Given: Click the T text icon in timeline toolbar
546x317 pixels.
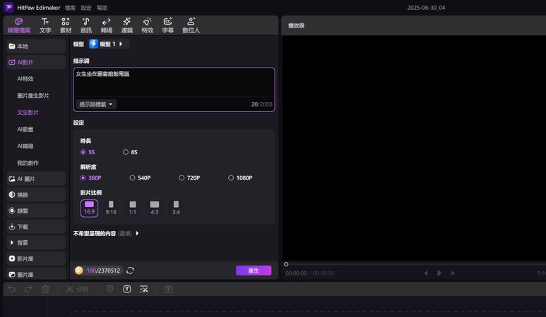Looking at the screenshot, I should 127,289.
